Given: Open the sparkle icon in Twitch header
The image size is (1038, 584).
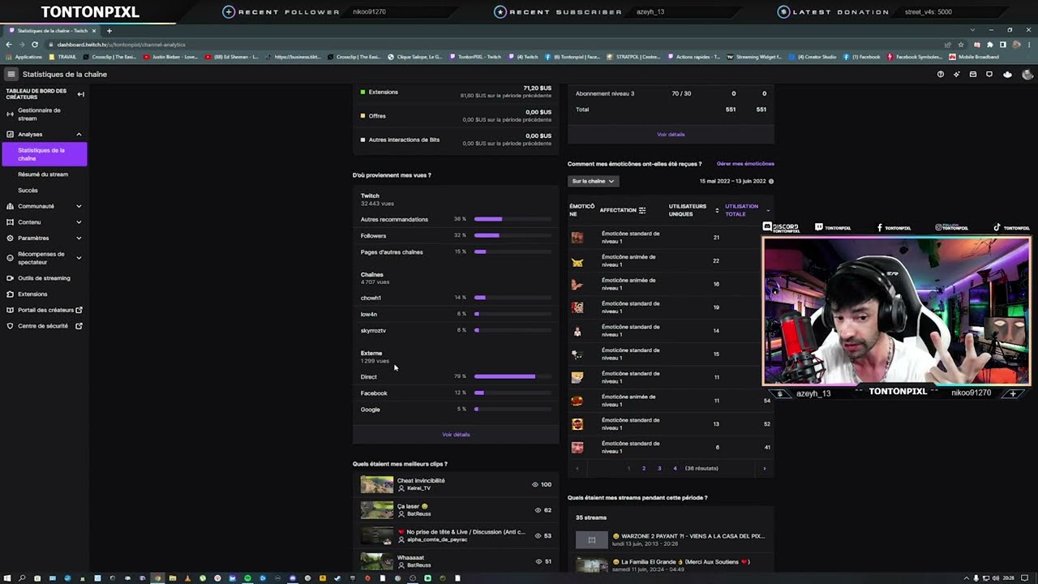Looking at the screenshot, I should tap(957, 74).
